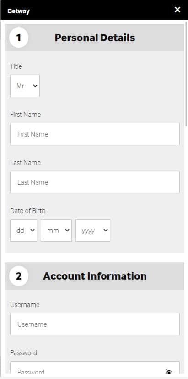Click the Username field label
The image size is (188, 379).
point(25,305)
